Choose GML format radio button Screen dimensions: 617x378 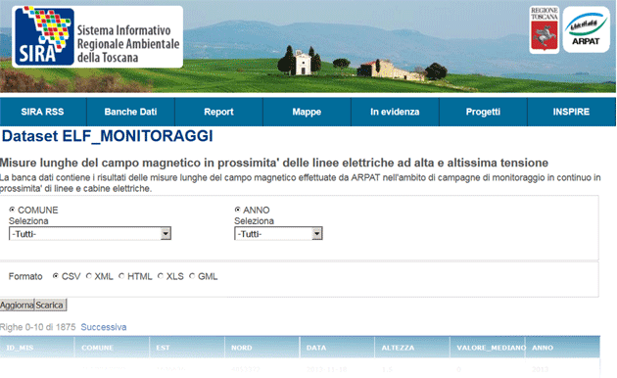pos(192,276)
